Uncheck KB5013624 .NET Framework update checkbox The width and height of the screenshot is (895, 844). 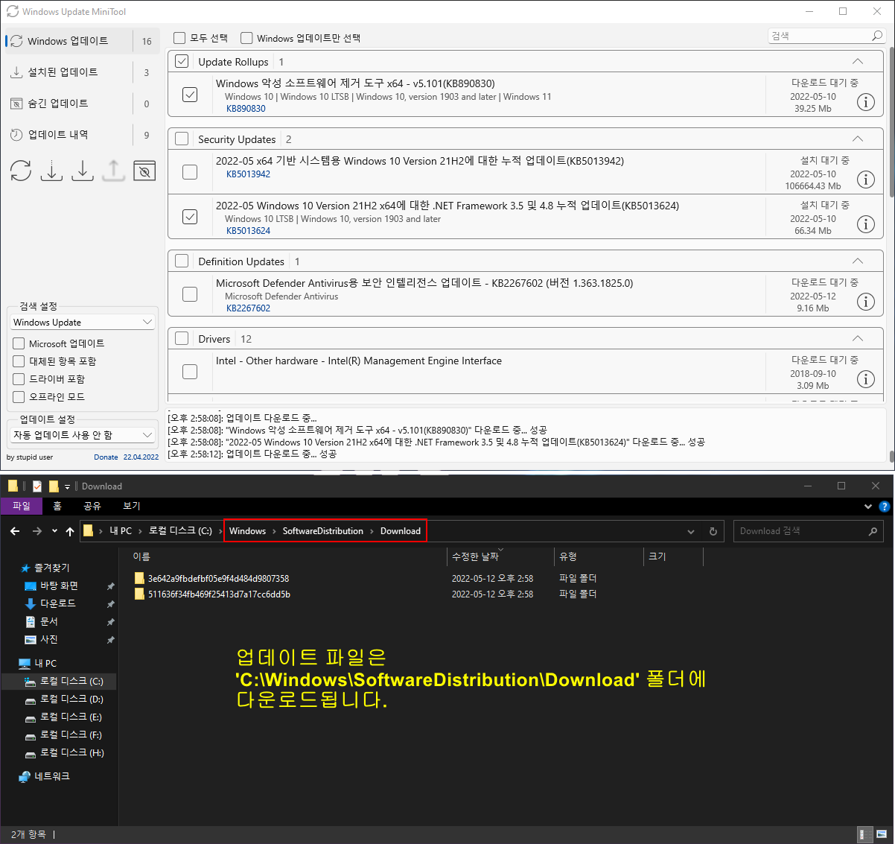190,217
